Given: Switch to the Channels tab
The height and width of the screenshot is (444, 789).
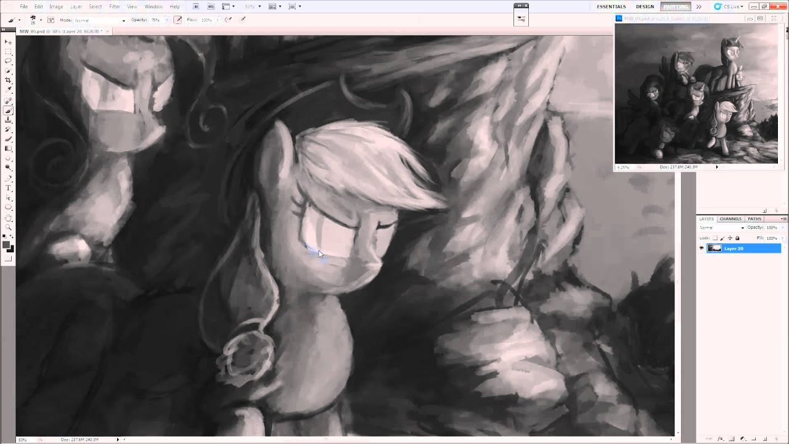Looking at the screenshot, I should coord(730,219).
